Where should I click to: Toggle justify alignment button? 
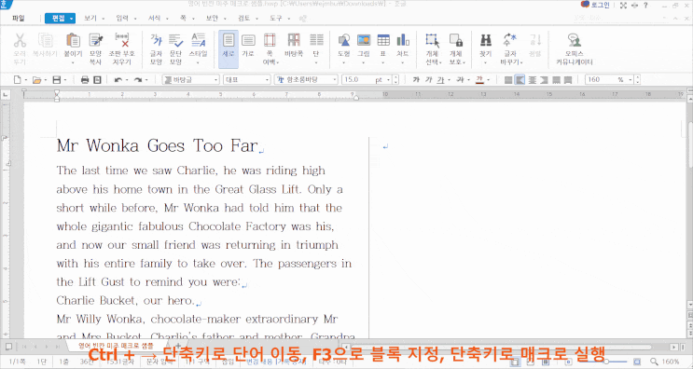[x=508, y=80]
